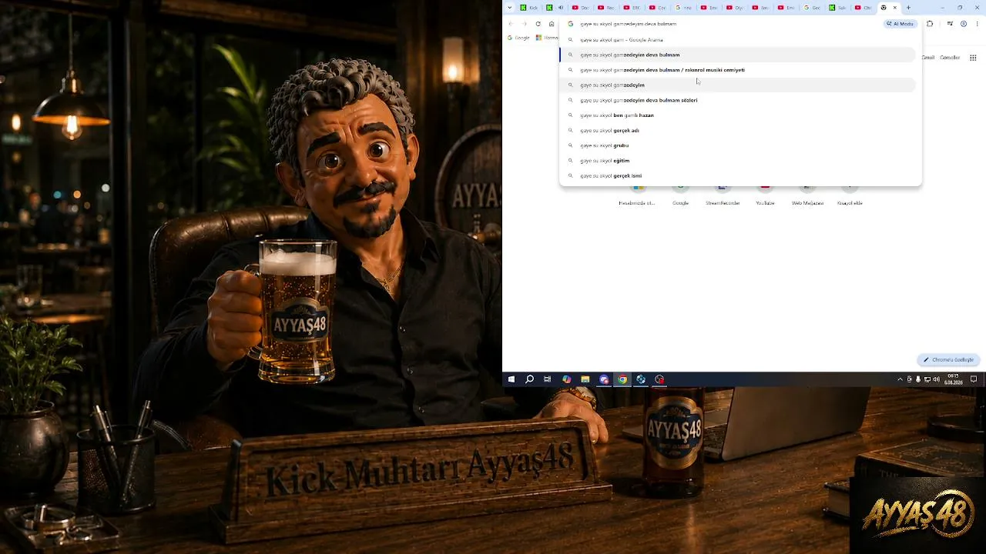Expand hidden system tray icons chevron
This screenshot has height=554, width=986.
pyautogui.click(x=900, y=379)
